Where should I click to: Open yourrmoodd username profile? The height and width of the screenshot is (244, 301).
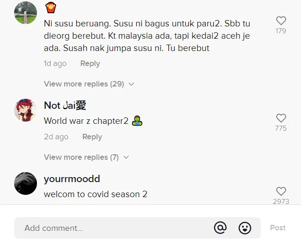72,179
